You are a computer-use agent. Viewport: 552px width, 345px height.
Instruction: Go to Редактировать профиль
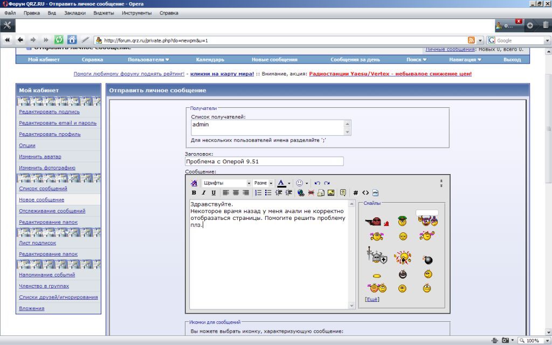click(x=50, y=134)
